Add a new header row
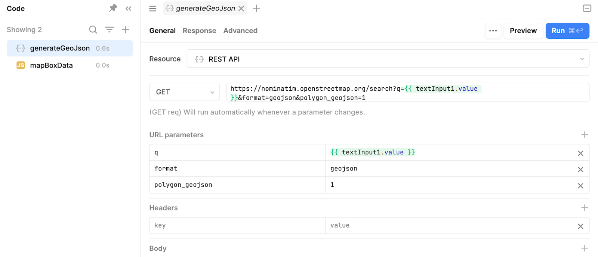 585,208
